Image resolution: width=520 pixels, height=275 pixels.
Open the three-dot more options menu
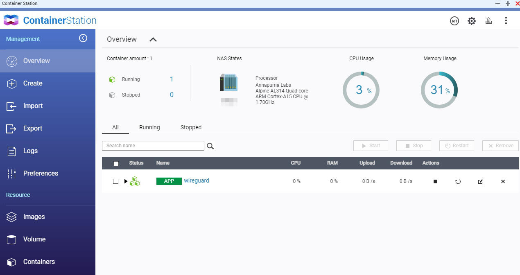point(506,21)
